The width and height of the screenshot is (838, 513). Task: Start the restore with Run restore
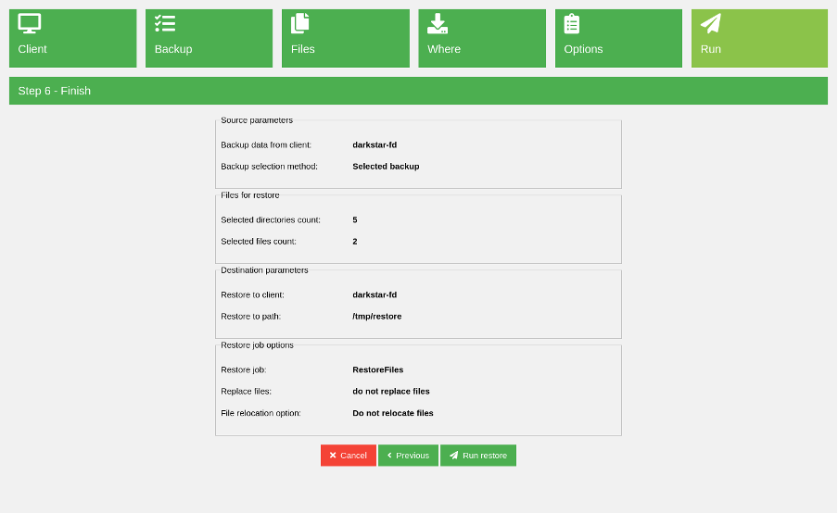pyautogui.click(x=478, y=456)
